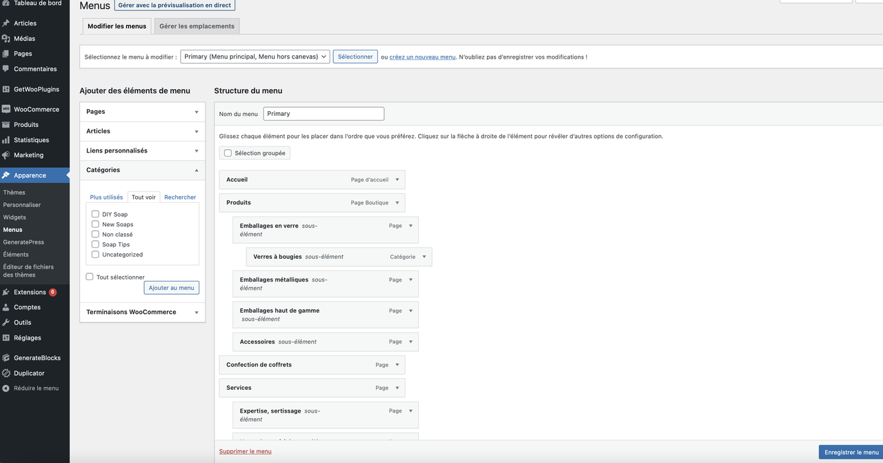This screenshot has height=463, width=883.
Task: Expand Emballages haut de gamme options
Action: click(x=410, y=311)
